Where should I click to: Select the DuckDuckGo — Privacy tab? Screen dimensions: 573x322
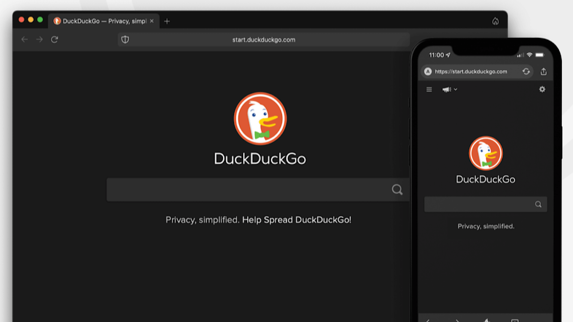tap(103, 21)
